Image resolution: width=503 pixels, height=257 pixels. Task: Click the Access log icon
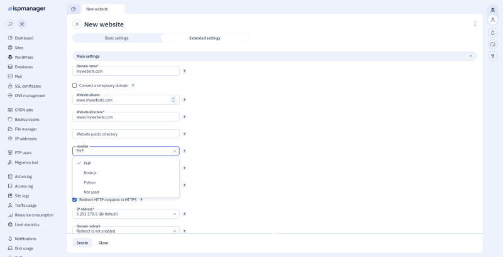[x=10, y=186]
